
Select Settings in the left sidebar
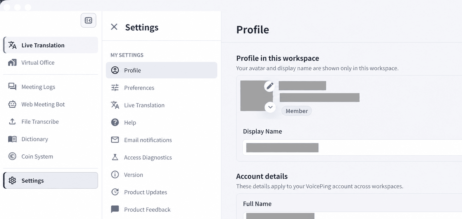click(x=51, y=180)
